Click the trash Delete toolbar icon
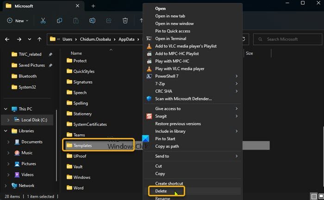Image resolution: width=324 pixels, height=200 pixels. pyautogui.click(x=125, y=21)
